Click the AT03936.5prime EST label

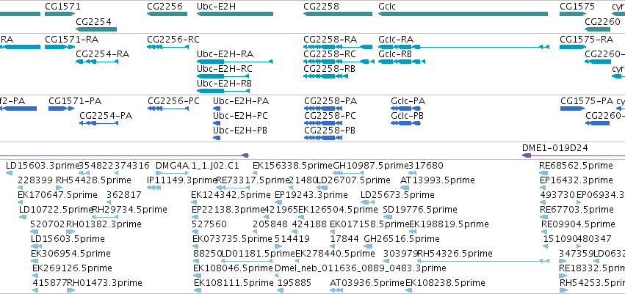click(x=367, y=283)
